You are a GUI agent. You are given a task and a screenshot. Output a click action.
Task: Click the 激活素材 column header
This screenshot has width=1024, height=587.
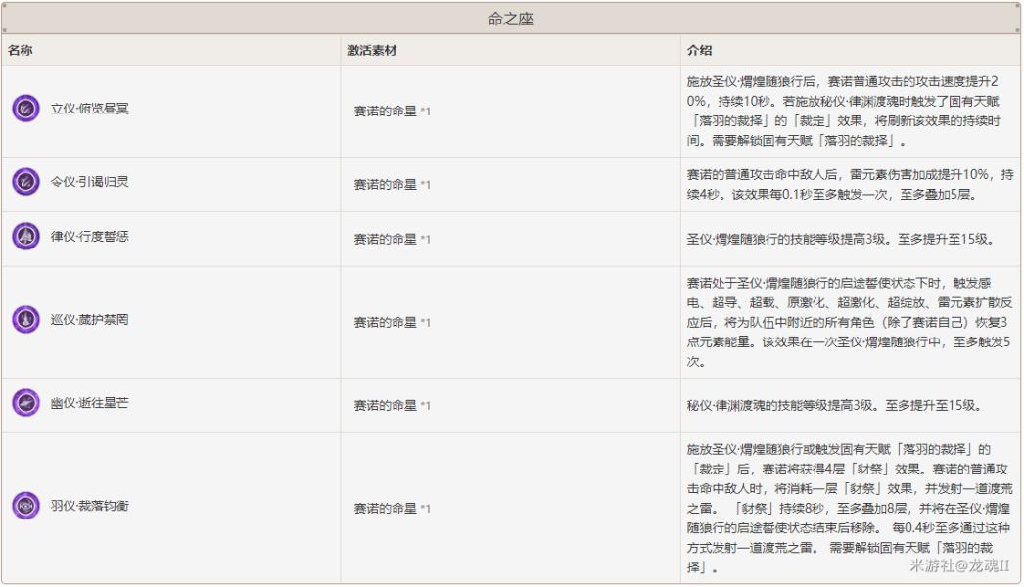[372, 50]
